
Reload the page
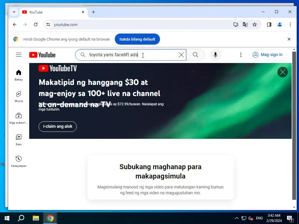pos(36,24)
